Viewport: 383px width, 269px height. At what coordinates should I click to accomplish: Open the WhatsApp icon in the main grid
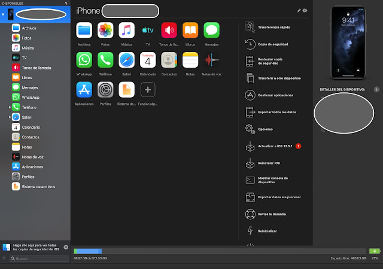84,60
